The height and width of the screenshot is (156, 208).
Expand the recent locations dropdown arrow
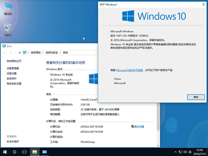(15, 53)
